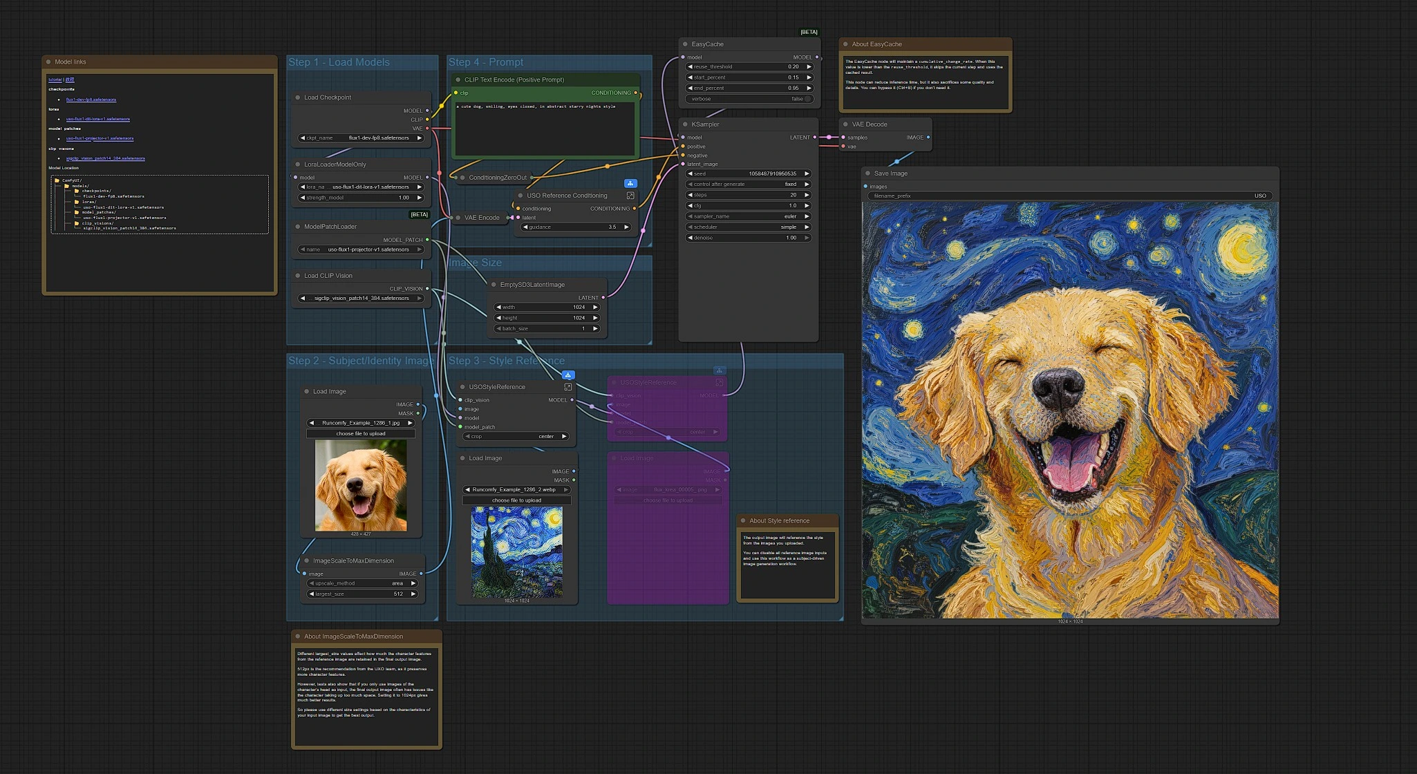Open control after generate combo set to fixed

coord(749,185)
